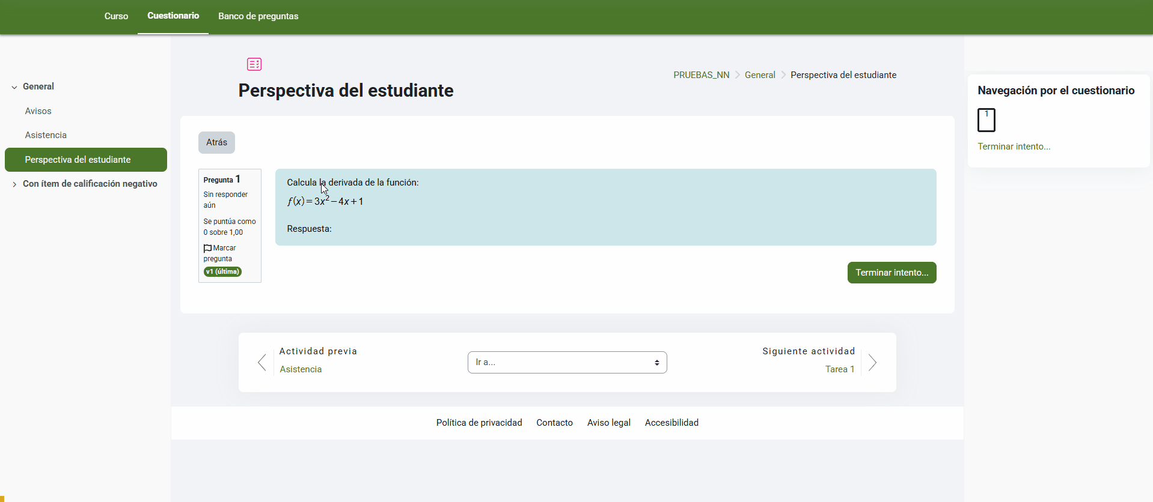Open question 1 in quiz navigation

986,119
